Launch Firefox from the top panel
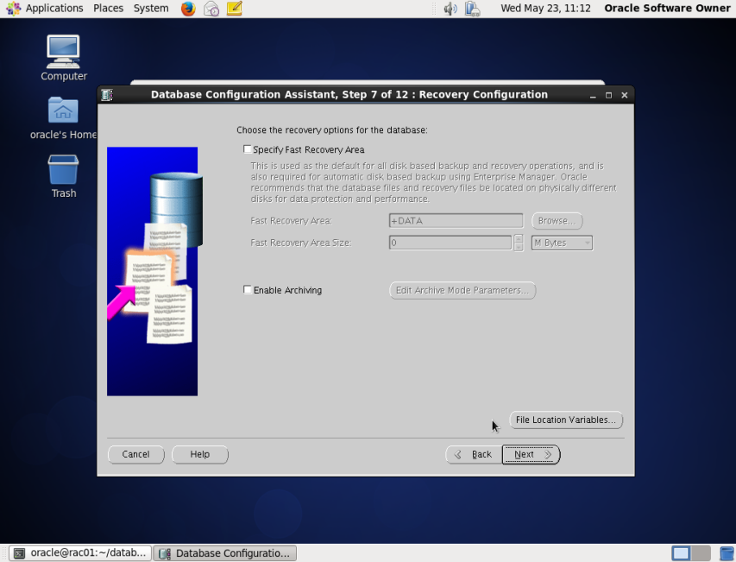The width and height of the screenshot is (736, 562). click(x=188, y=9)
